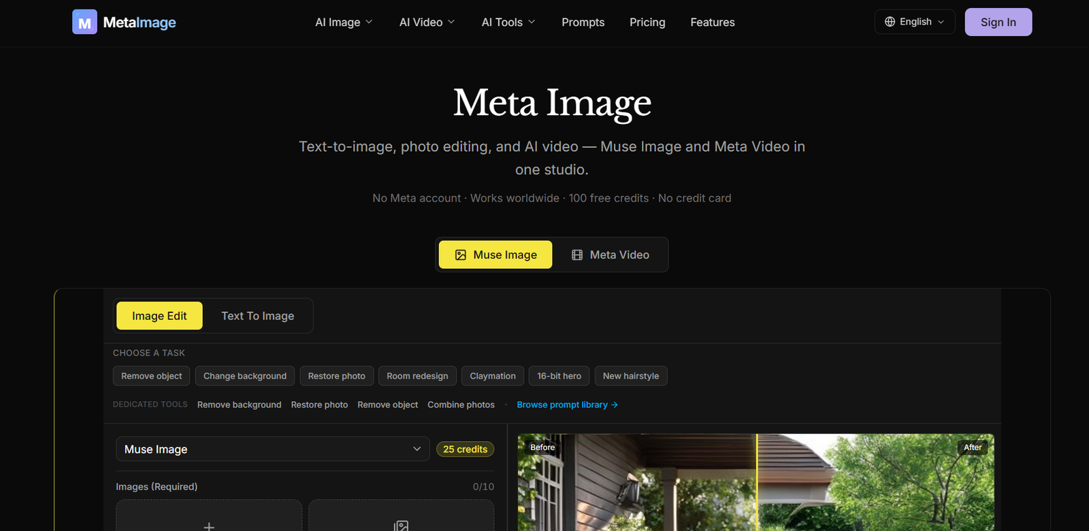The image size is (1089, 531).
Task: Select the Room redesign task chip
Action: pyautogui.click(x=417, y=376)
